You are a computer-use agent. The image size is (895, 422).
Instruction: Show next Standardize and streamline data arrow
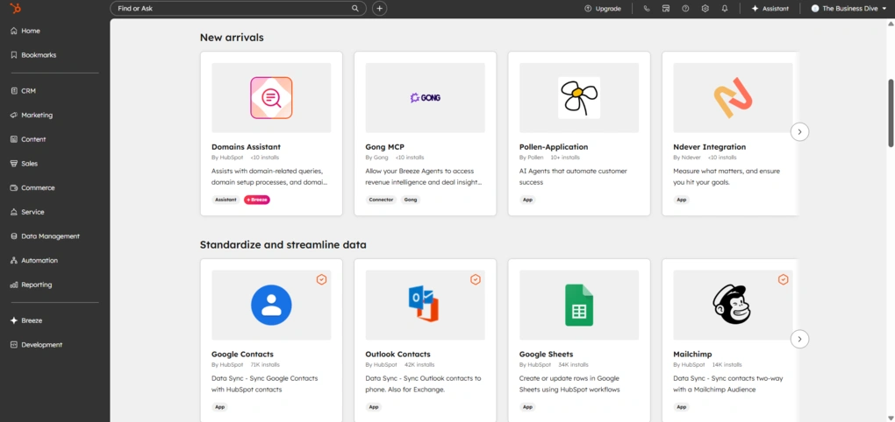799,339
